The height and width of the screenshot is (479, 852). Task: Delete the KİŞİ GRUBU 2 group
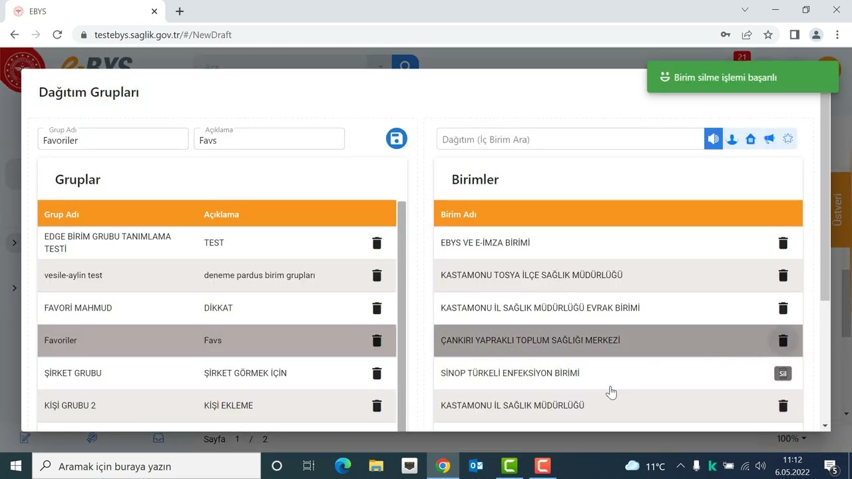377,405
